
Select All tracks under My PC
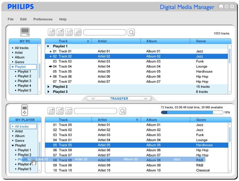(22, 48)
